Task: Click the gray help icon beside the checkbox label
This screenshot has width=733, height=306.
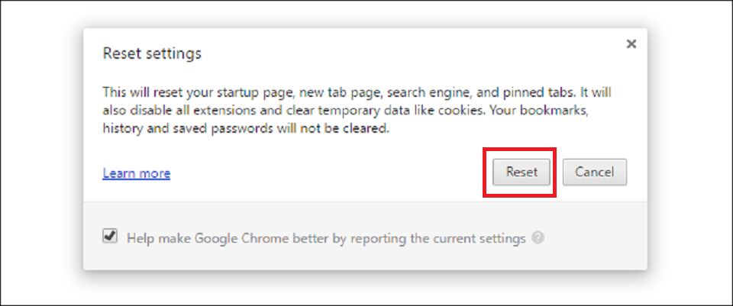Action: (x=538, y=238)
